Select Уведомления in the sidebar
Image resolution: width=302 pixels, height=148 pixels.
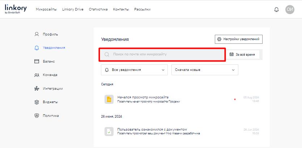coord(54,48)
